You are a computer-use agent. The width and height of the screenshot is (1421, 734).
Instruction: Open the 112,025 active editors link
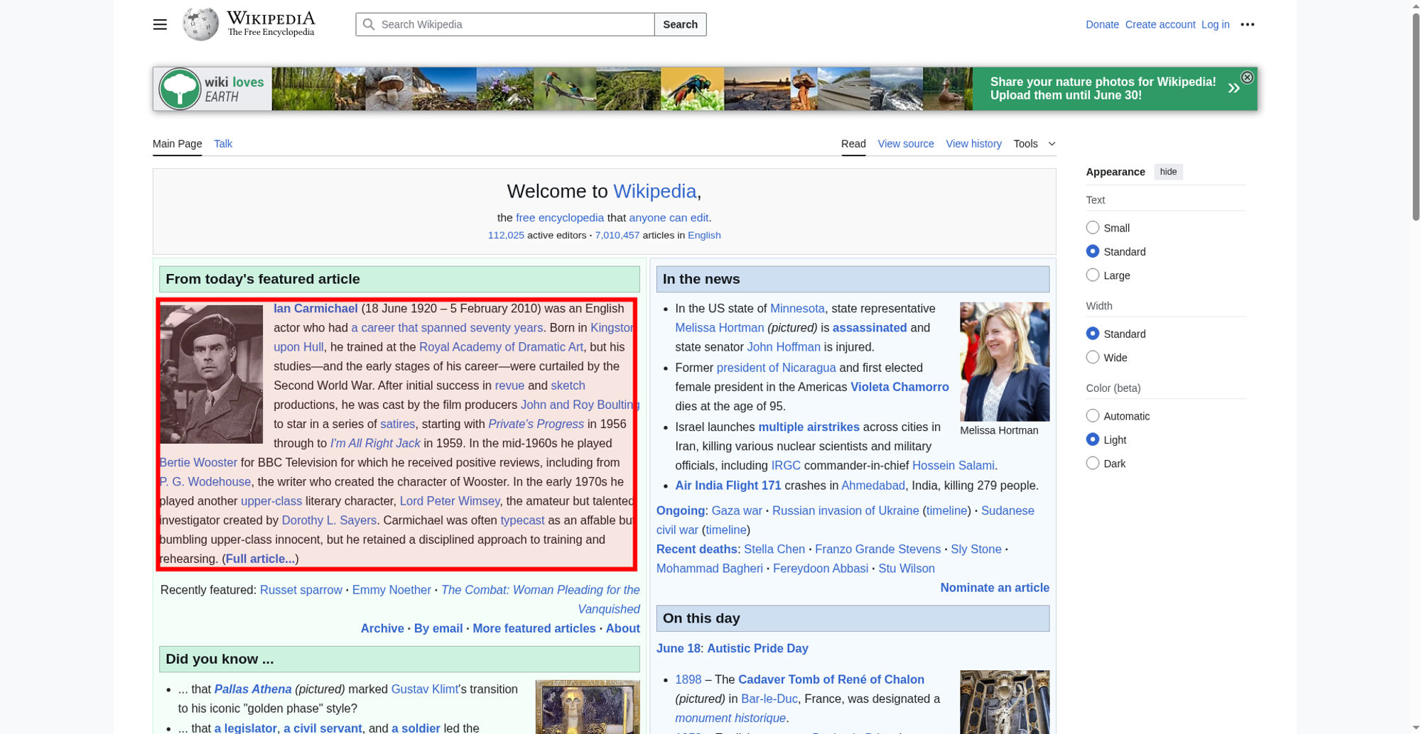(x=506, y=235)
